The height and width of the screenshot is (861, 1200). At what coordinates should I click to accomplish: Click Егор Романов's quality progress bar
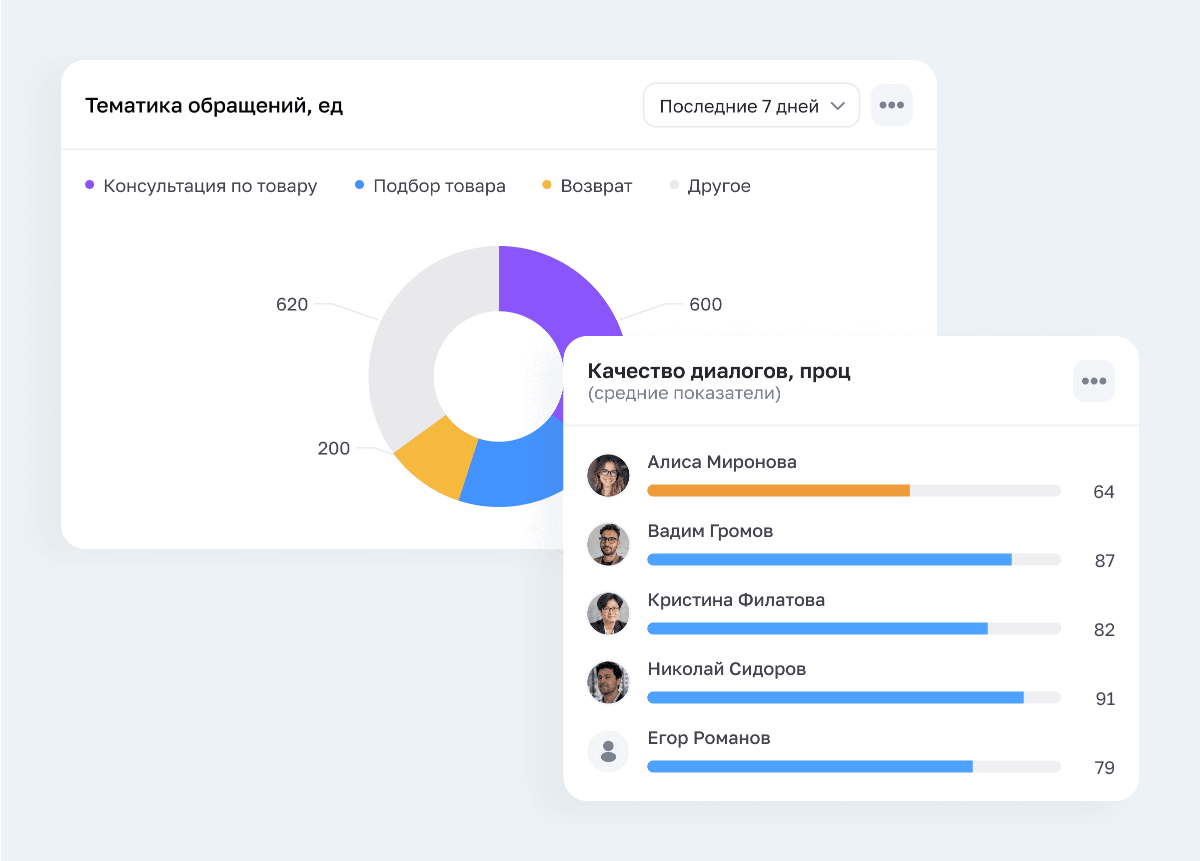point(854,766)
